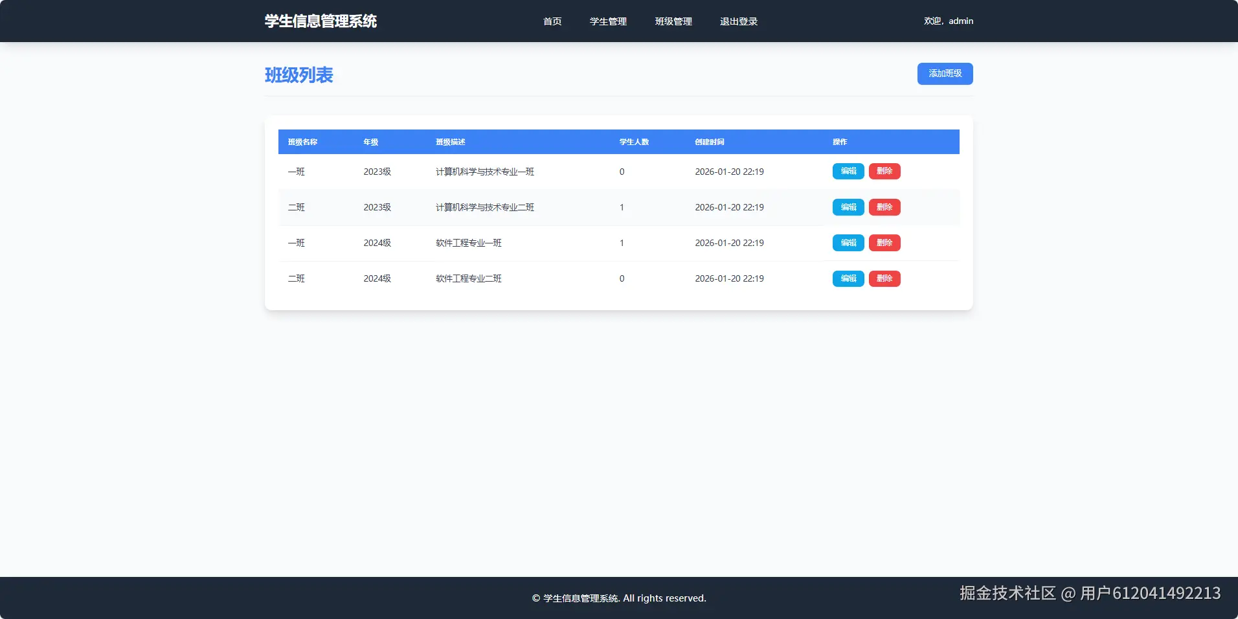Go to 首页 from the navigation bar
This screenshot has height=619, width=1238.
[552, 21]
